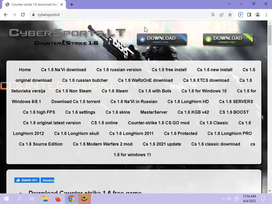
Task: Open Cs 1.6 LongHorn 2011 link
Action: click(x=131, y=133)
